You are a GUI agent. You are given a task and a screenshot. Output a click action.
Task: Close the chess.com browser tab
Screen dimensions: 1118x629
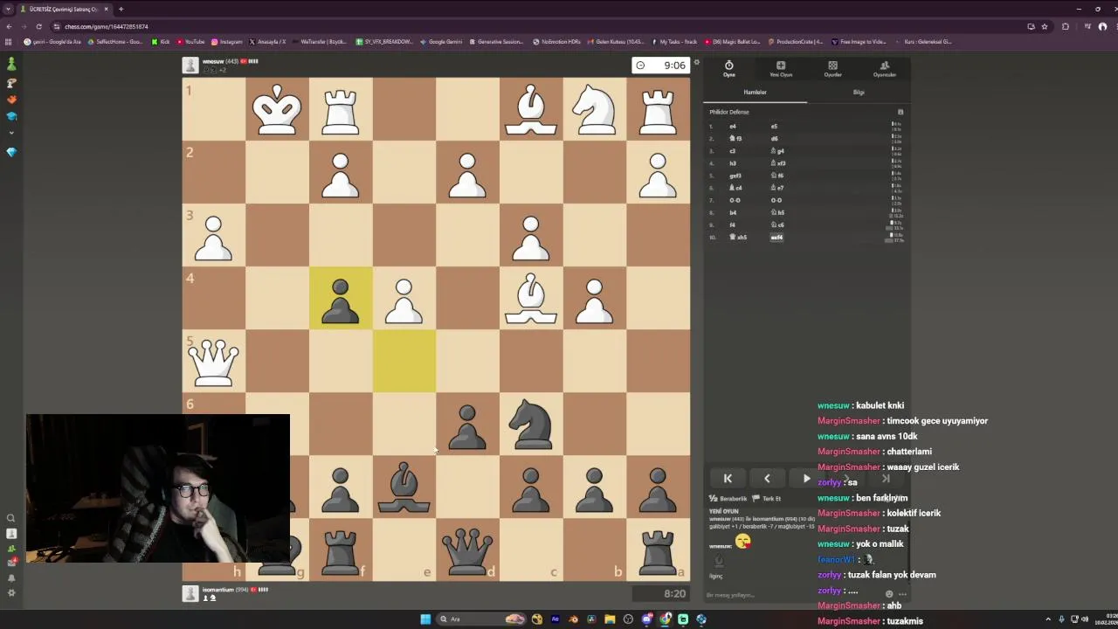[x=107, y=9]
